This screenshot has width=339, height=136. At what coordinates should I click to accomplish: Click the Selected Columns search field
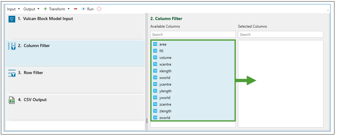[280, 34]
